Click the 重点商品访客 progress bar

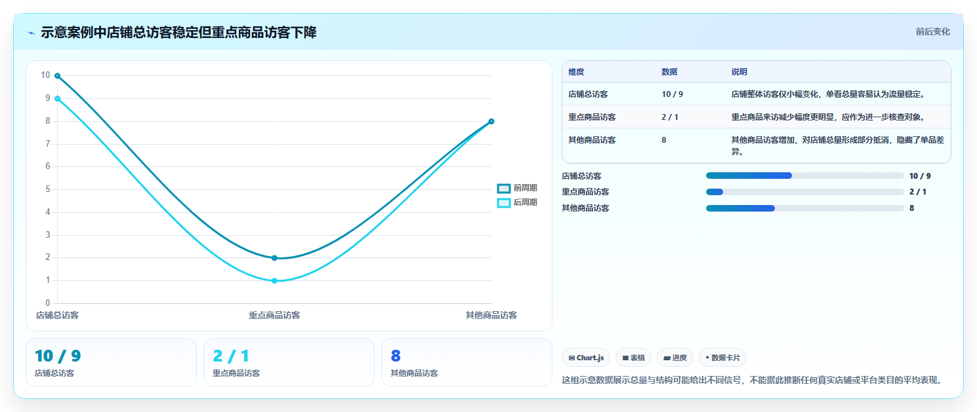804,192
